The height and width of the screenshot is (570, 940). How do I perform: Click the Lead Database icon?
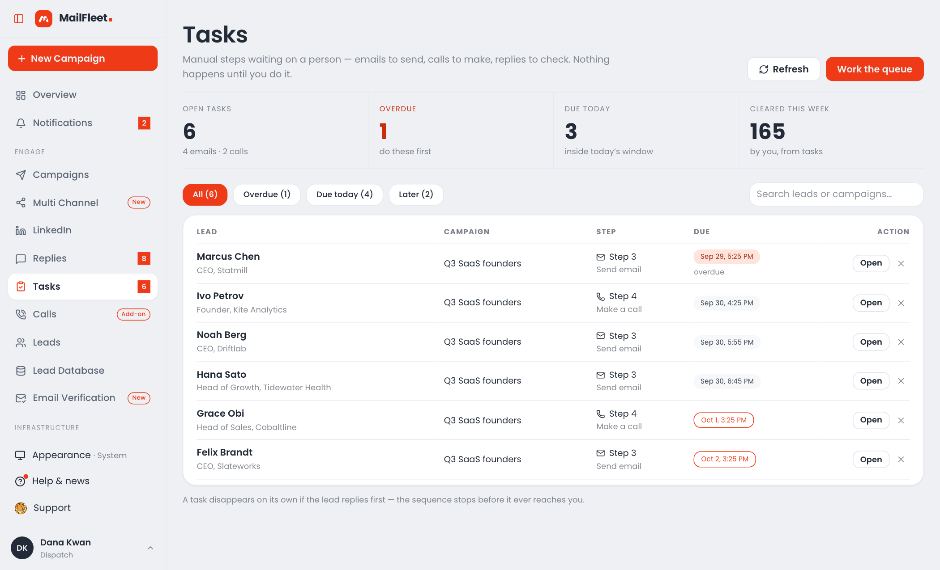[x=21, y=371]
